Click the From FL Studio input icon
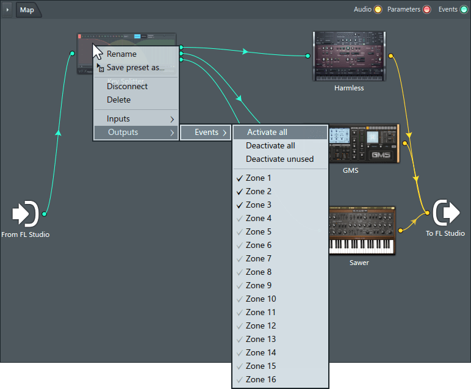The image size is (471, 389). tap(26, 214)
